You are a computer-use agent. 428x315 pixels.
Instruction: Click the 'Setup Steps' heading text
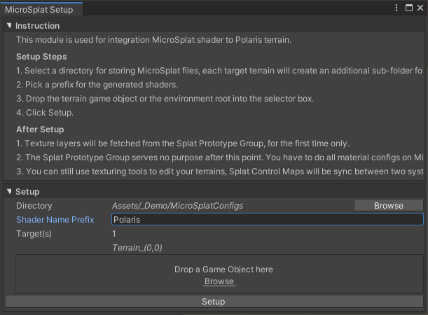[x=41, y=57]
